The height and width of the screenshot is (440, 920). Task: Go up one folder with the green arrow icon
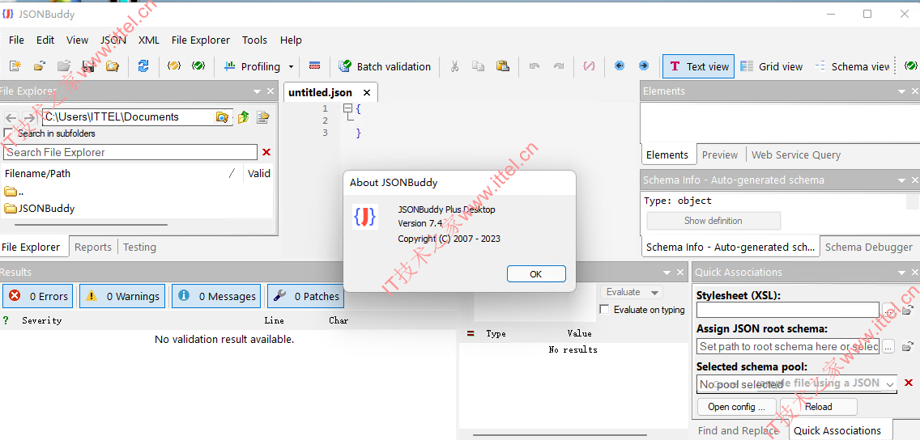pyautogui.click(x=243, y=117)
